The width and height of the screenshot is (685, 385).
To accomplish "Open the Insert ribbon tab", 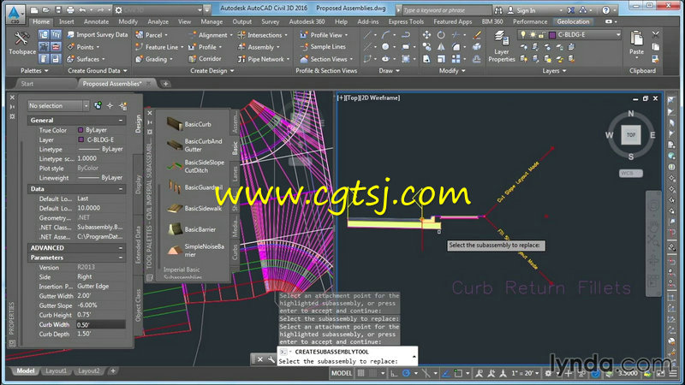I will (67, 21).
